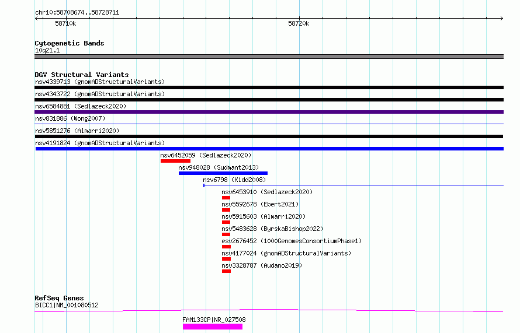Open the nsv5915603 Almarri2020 label
520x333 pixels.
tap(264, 216)
